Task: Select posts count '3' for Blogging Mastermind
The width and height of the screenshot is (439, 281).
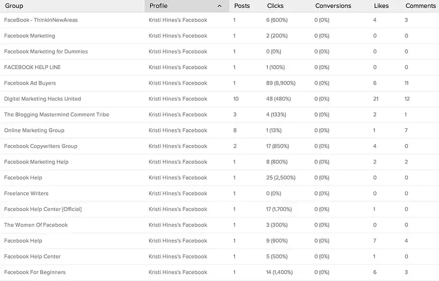Action: (x=235, y=115)
